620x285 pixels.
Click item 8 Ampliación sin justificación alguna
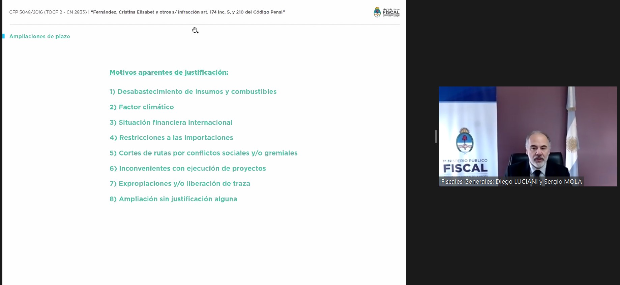pos(173,199)
